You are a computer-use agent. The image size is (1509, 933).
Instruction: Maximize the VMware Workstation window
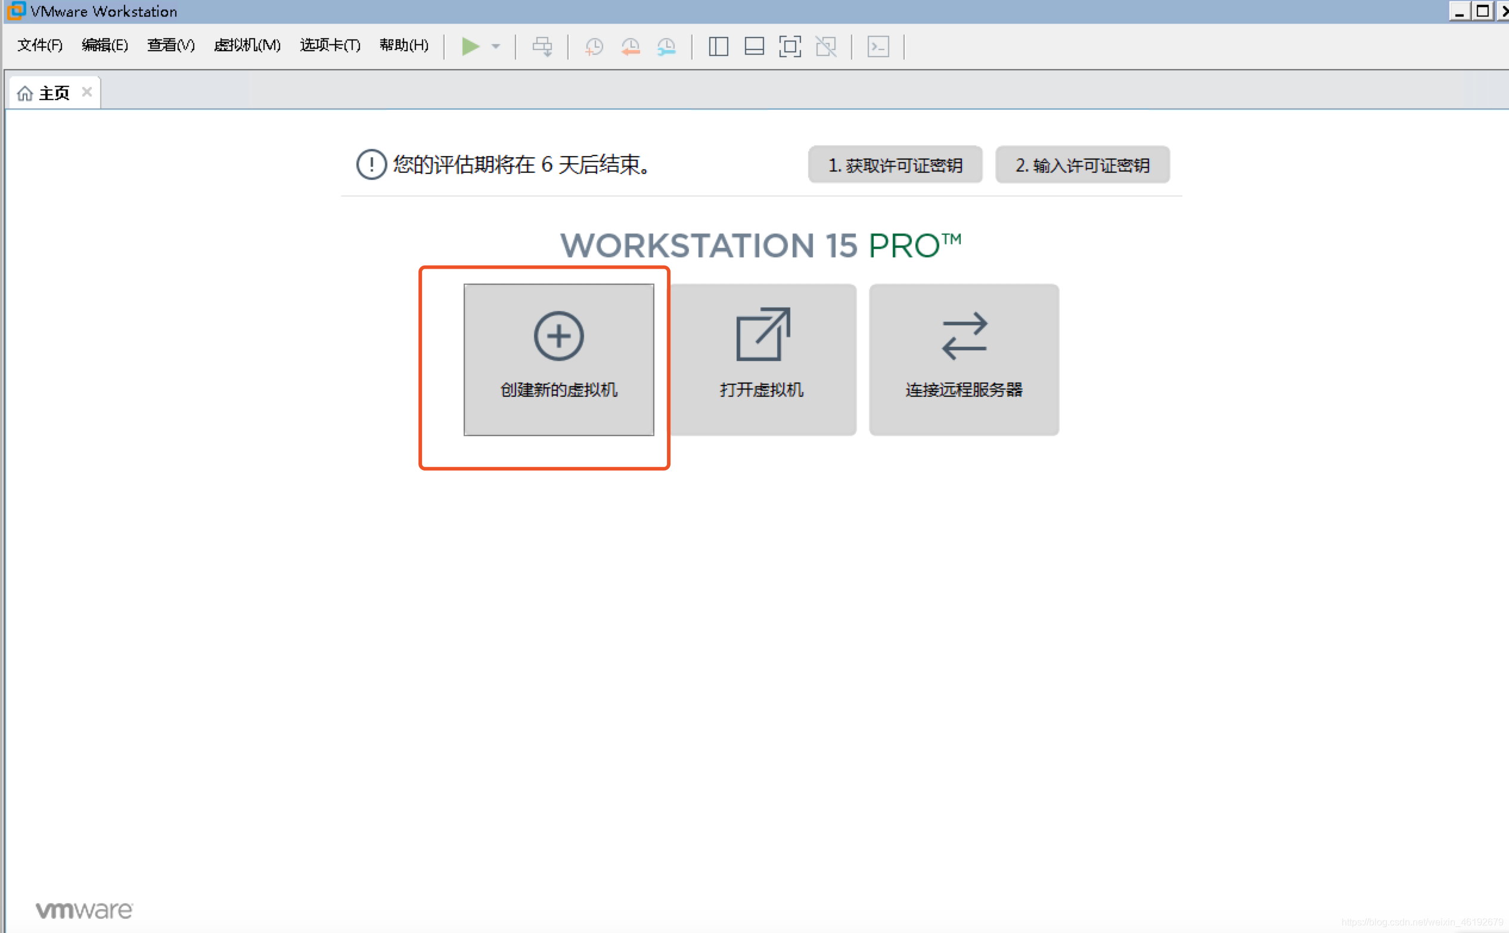click(1482, 11)
